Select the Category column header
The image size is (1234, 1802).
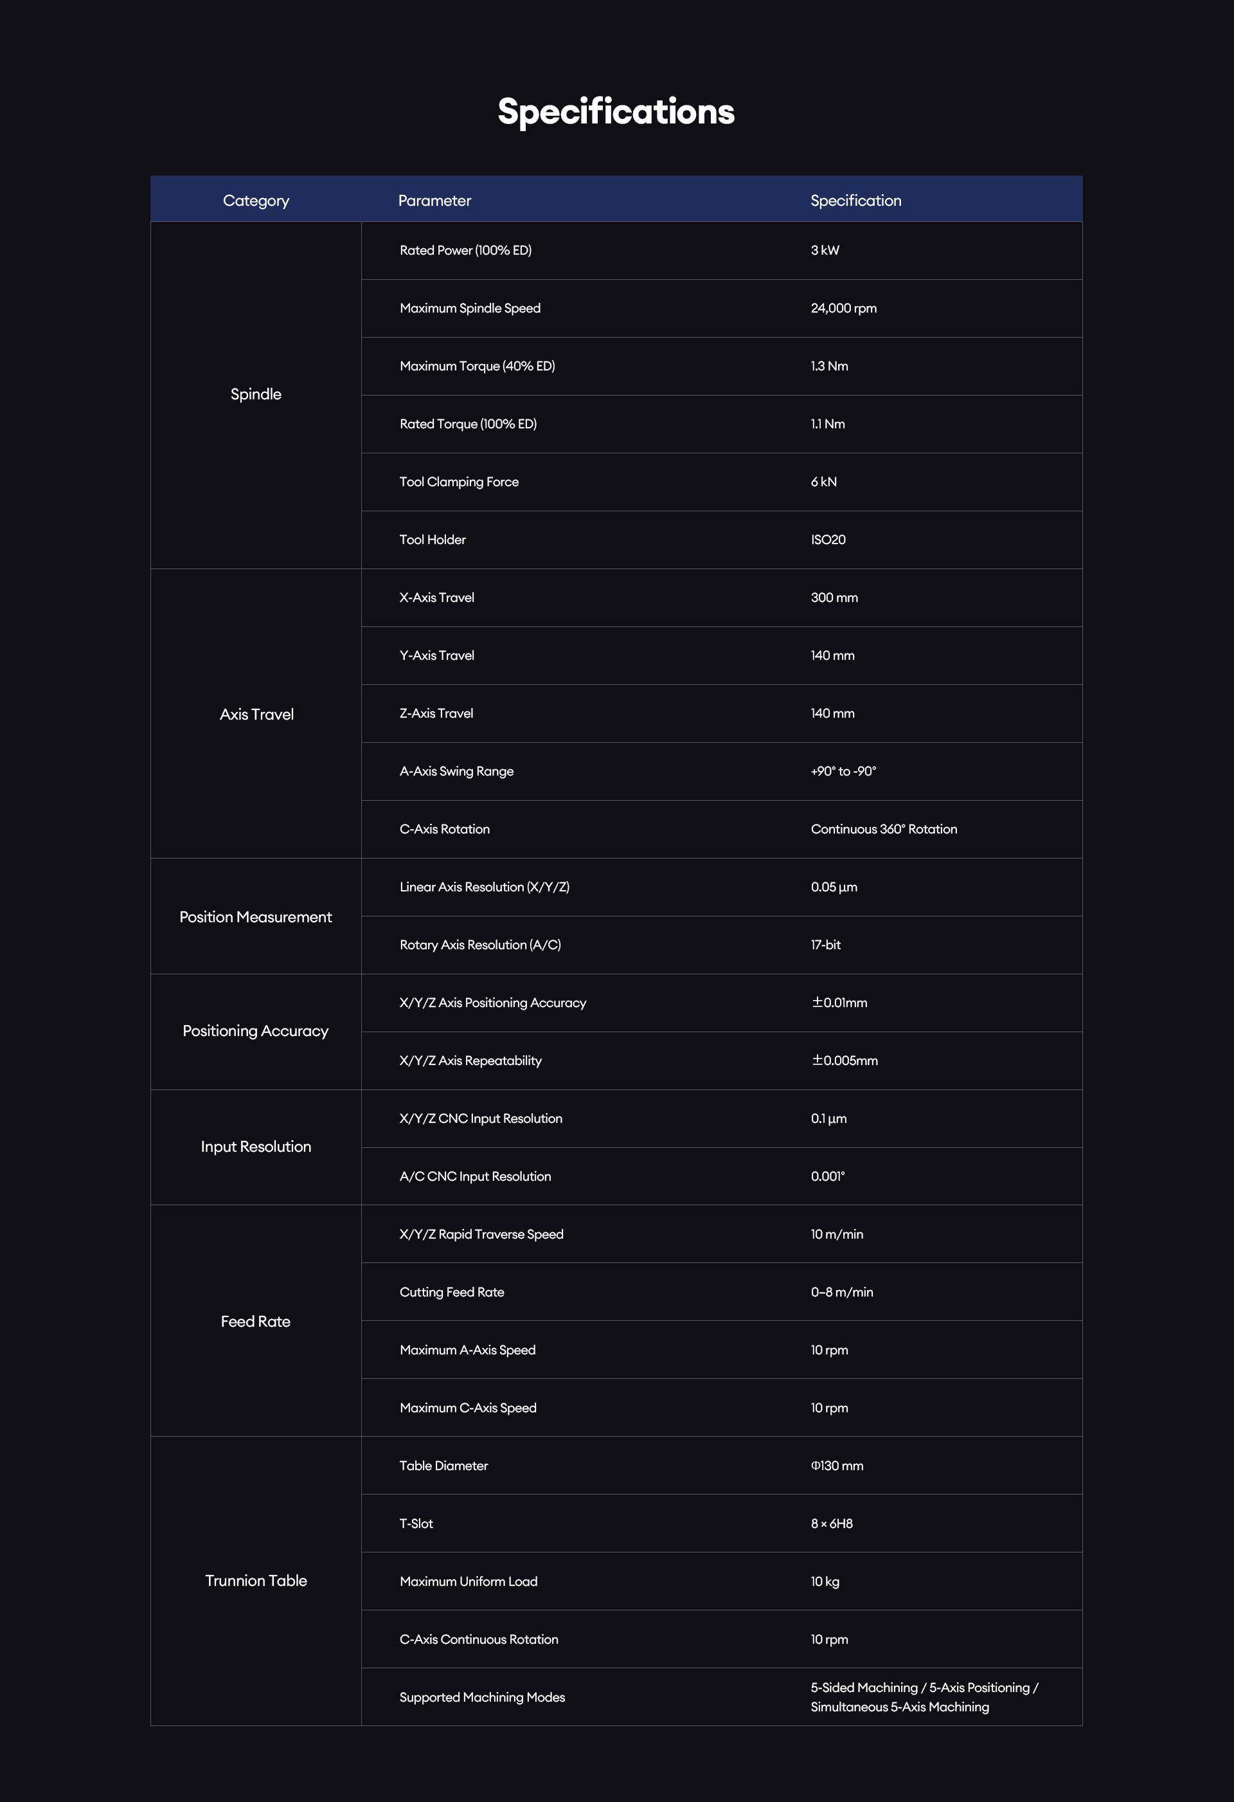coord(256,200)
